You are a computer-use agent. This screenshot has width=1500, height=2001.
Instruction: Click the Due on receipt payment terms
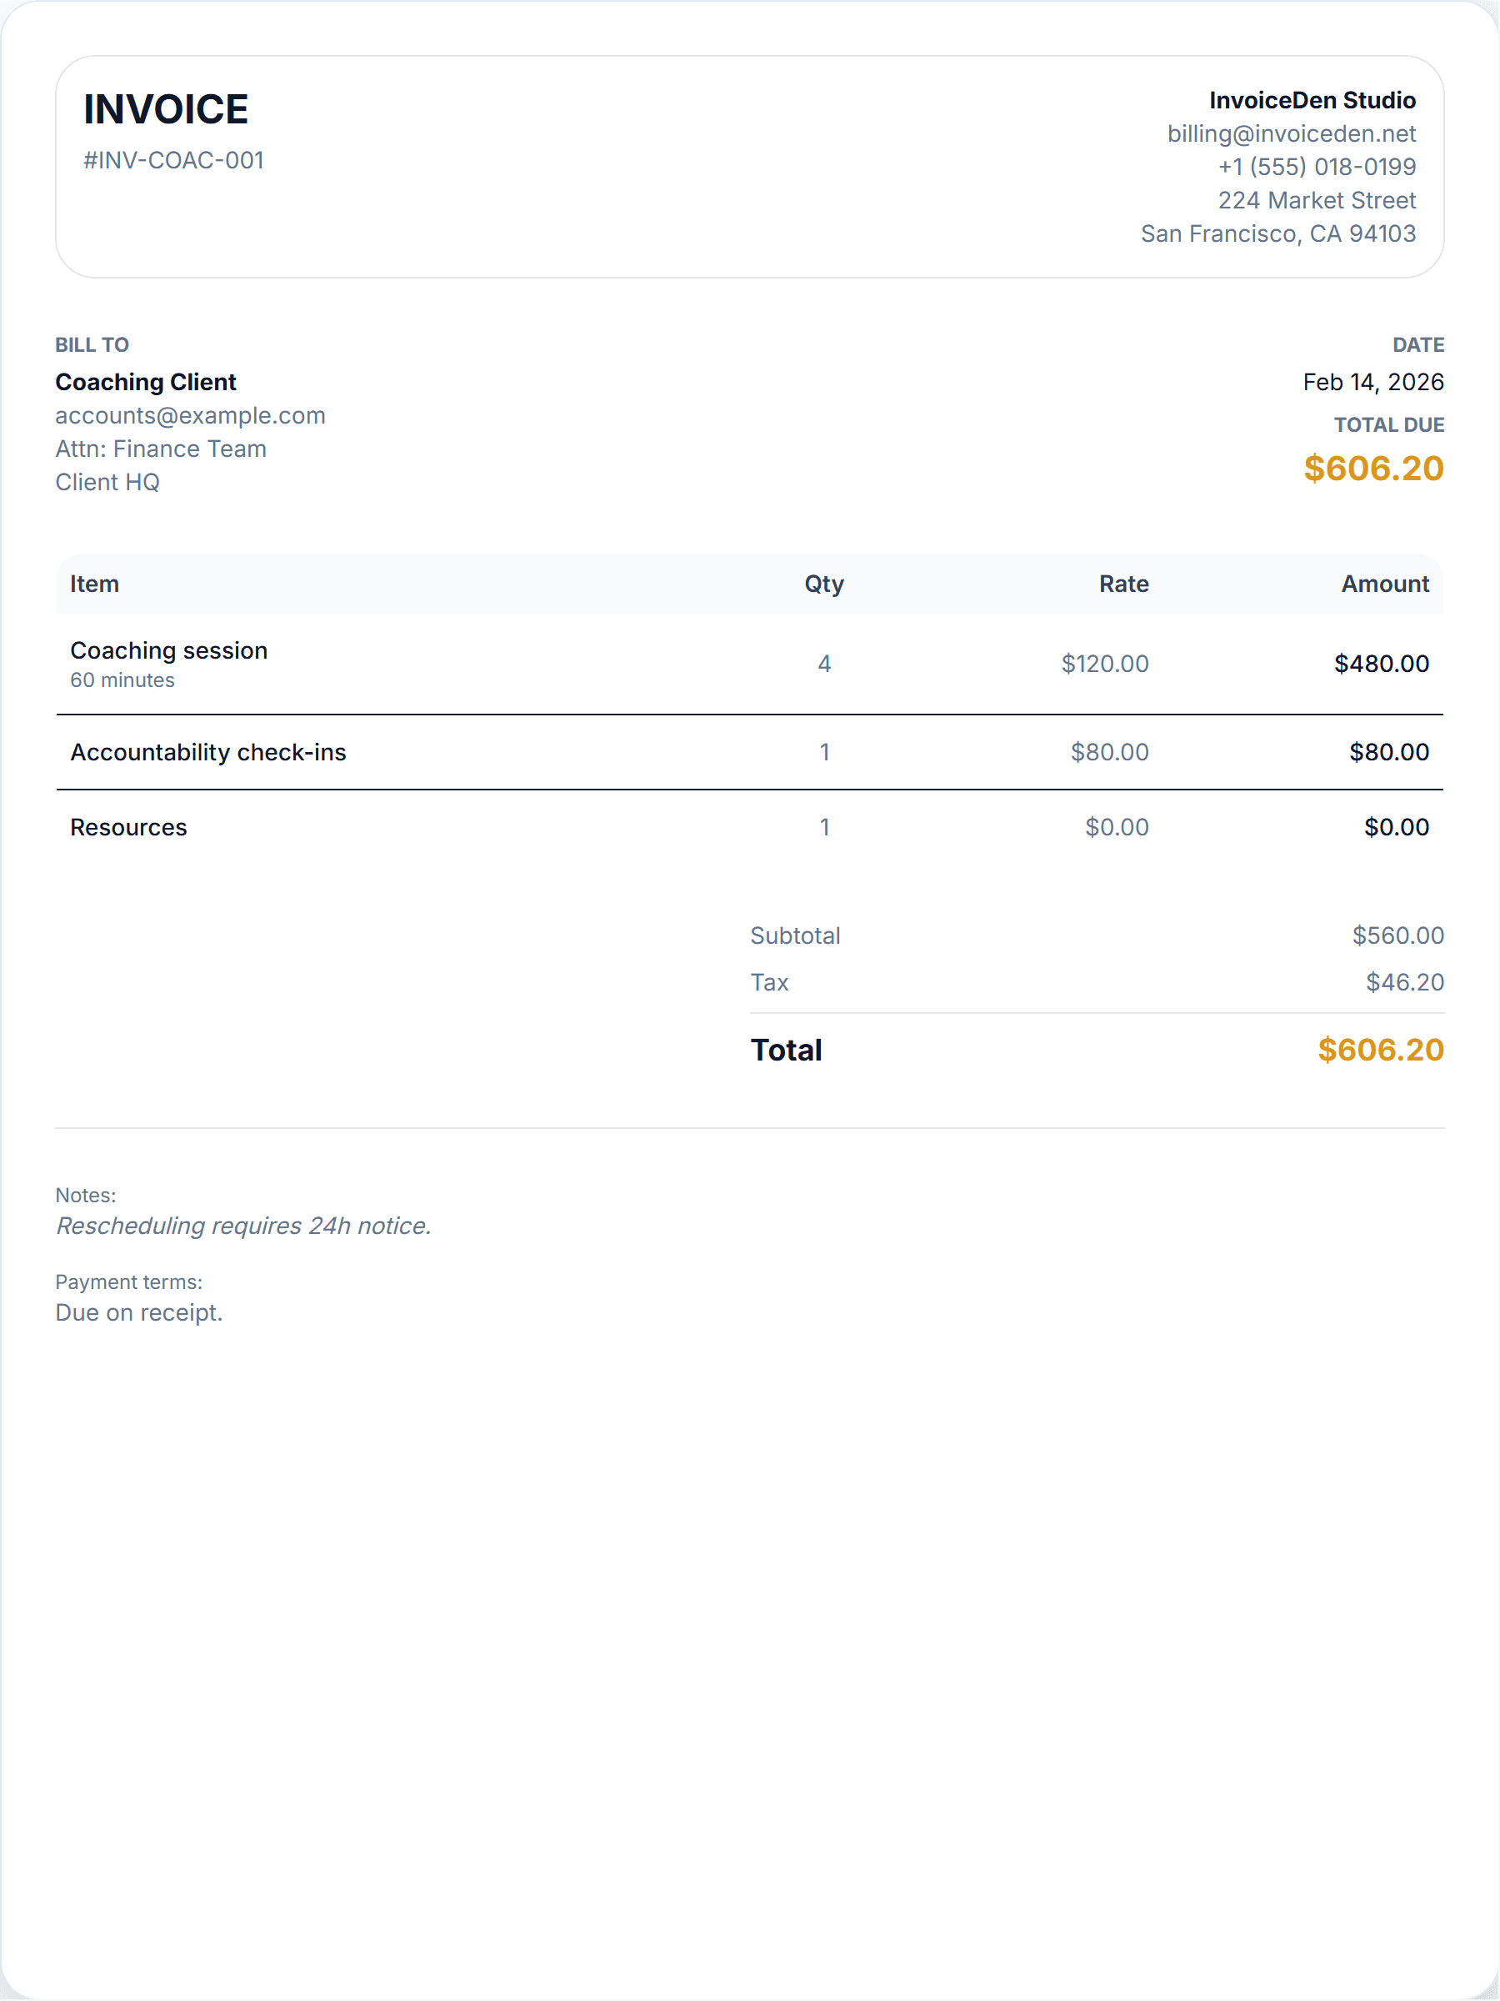pyautogui.click(x=139, y=1312)
